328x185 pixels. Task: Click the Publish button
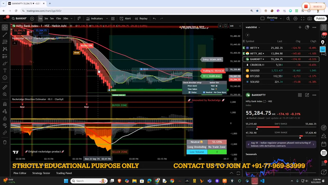click(x=320, y=18)
